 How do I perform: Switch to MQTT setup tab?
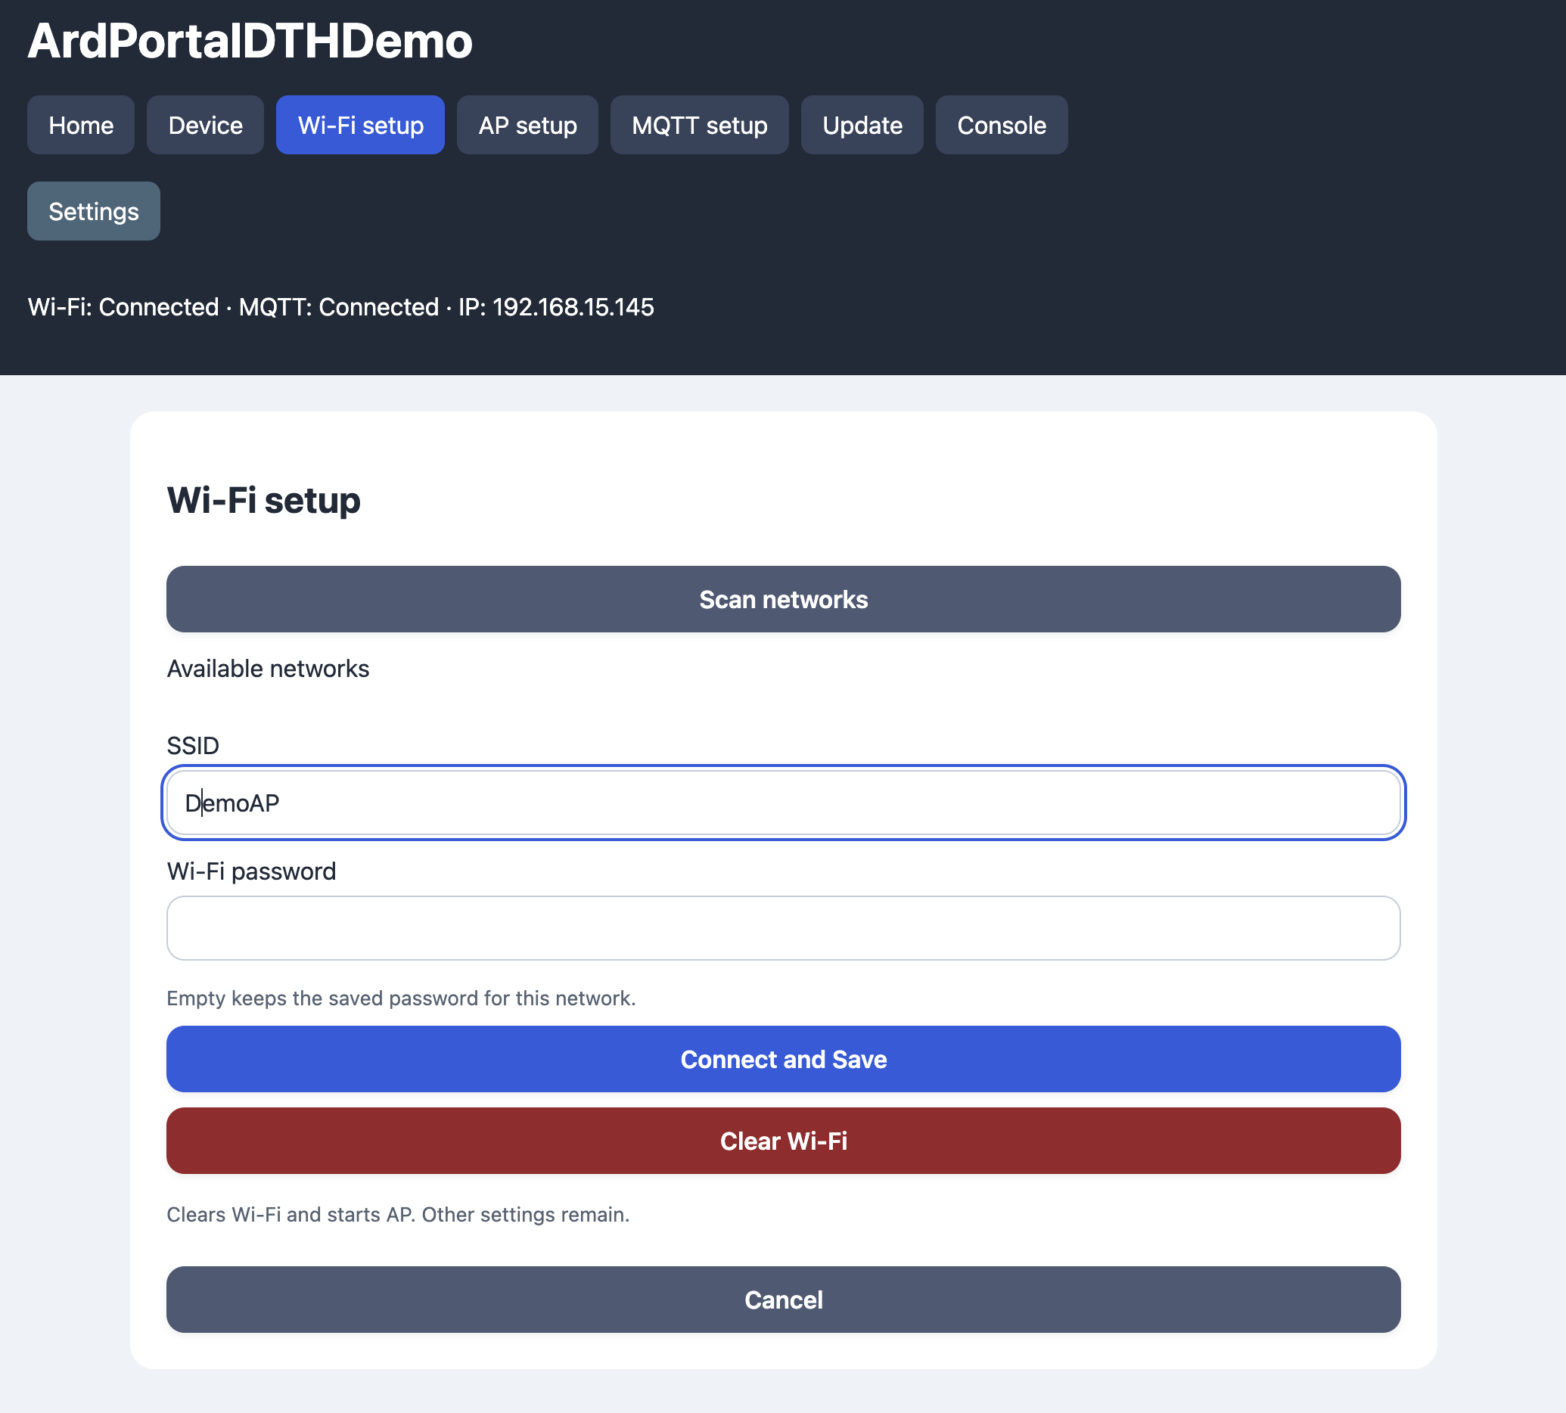click(700, 125)
